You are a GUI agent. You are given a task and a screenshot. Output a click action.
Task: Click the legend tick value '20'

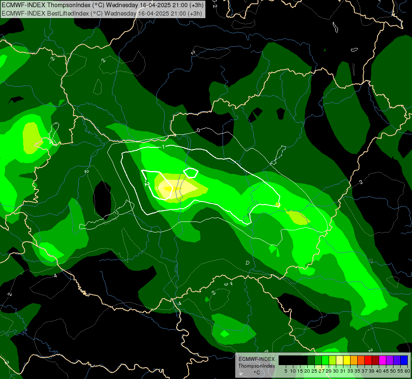(307, 371)
